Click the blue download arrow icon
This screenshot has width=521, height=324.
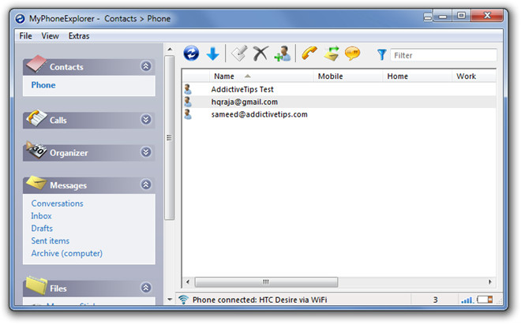(x=212, y=54)
